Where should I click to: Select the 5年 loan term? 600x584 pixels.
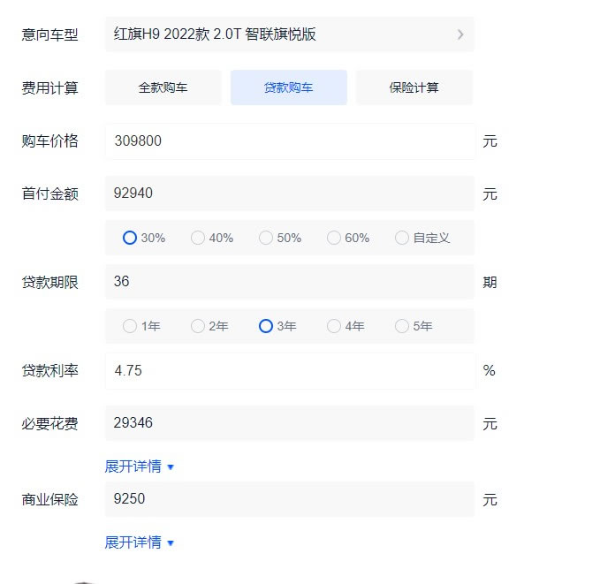tap(414, 326)
